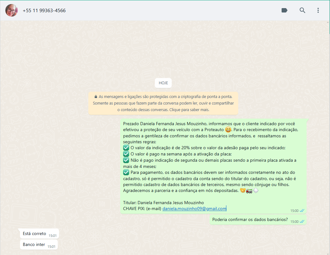The width and height of the screenshot is (330, 255).
Task: Click green checkmark beside "O valor é pago"
Action: tap(126, 154)
